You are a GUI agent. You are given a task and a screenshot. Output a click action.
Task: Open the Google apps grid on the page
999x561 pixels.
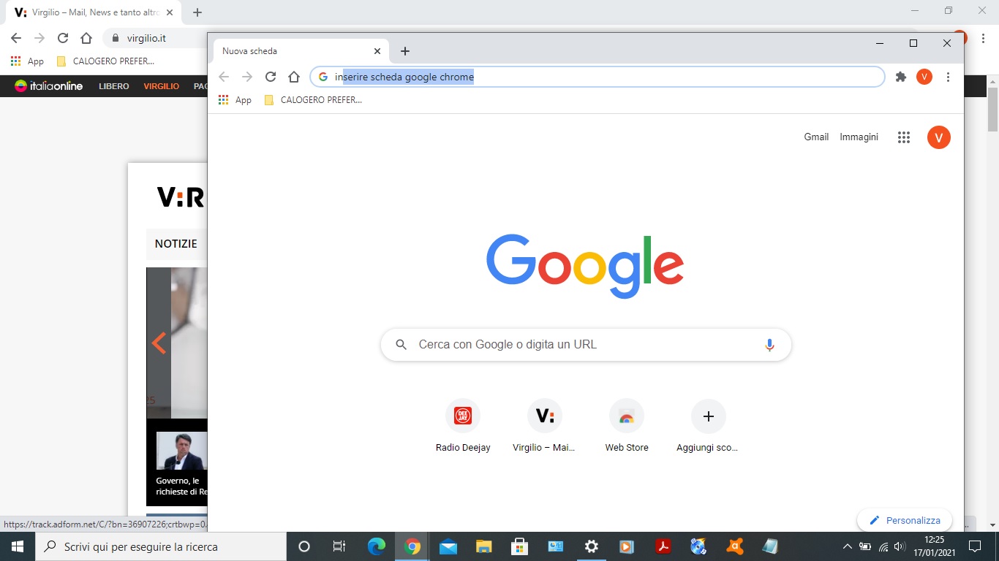pyautogui.click(x=904, y=137)
